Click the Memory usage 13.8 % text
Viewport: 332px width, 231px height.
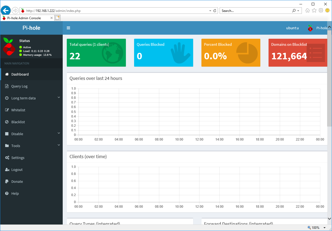coord(37,55)
